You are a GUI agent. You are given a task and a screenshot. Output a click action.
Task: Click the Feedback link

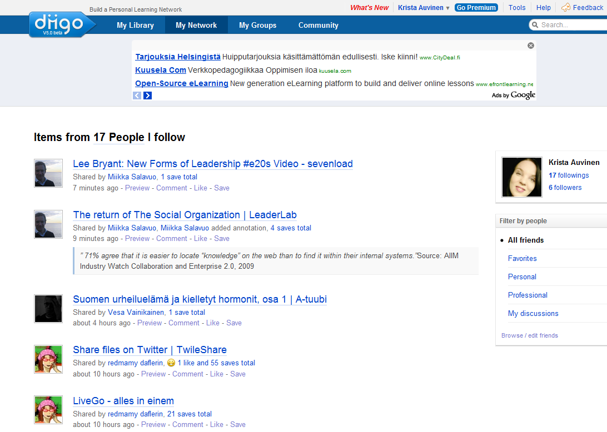pyautogui.click(x=588, y=8)
